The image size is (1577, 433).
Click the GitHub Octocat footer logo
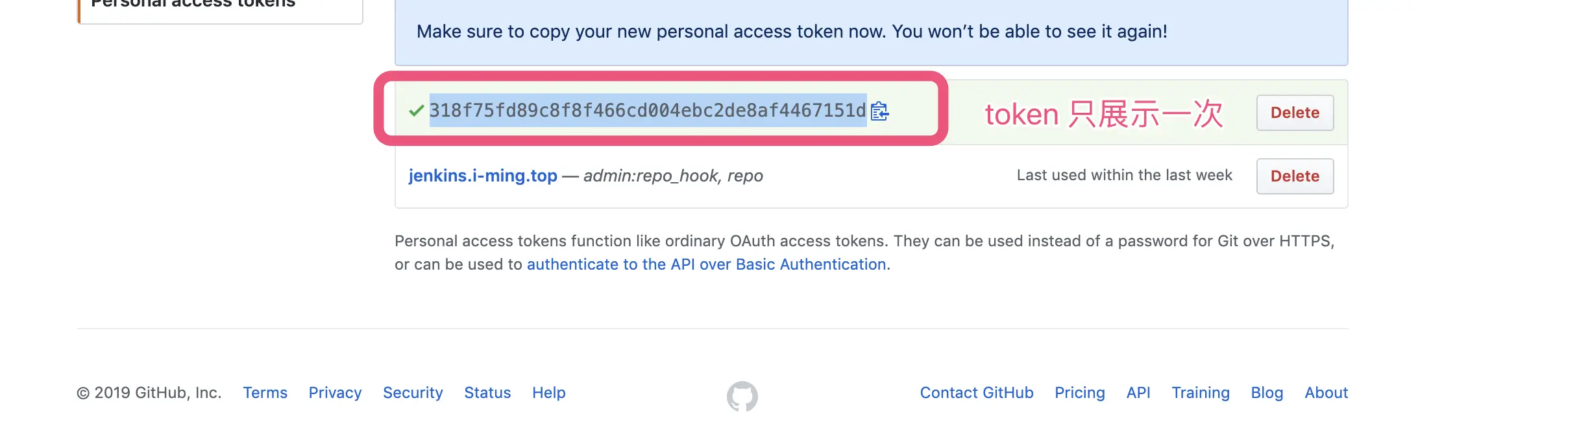742,395
